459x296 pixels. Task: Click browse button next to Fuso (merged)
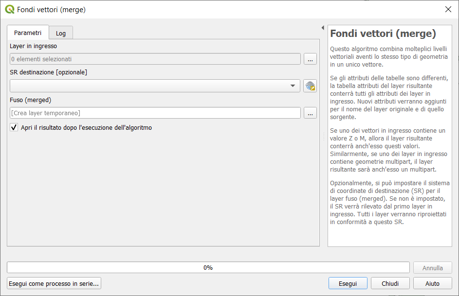(x=310, y=113)
